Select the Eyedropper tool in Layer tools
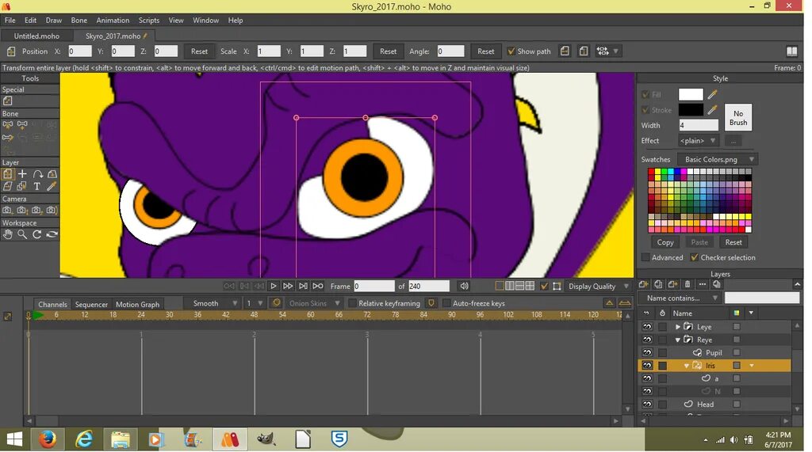Image resolution: width=812 pixels, height=452 pixels. [x=52, y=186]
